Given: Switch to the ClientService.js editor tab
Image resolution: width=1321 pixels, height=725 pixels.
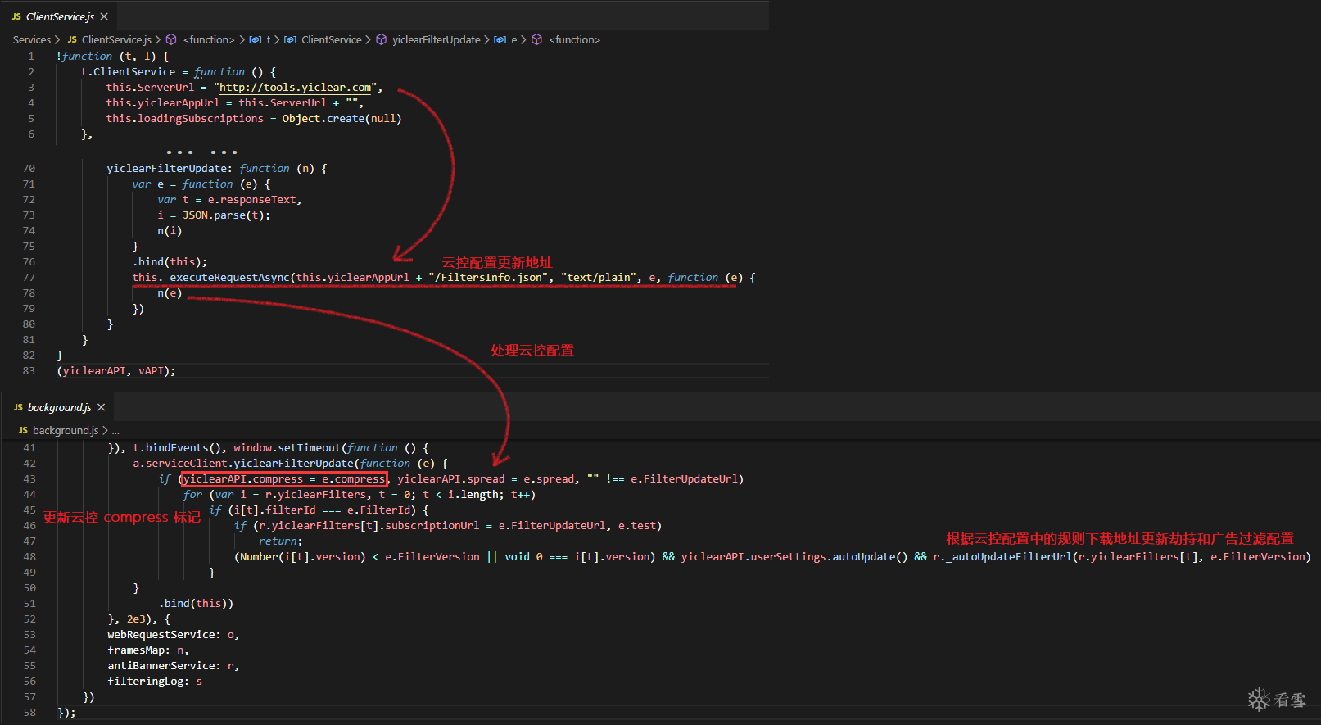Looking at the screenshot, I should [60, 16].
